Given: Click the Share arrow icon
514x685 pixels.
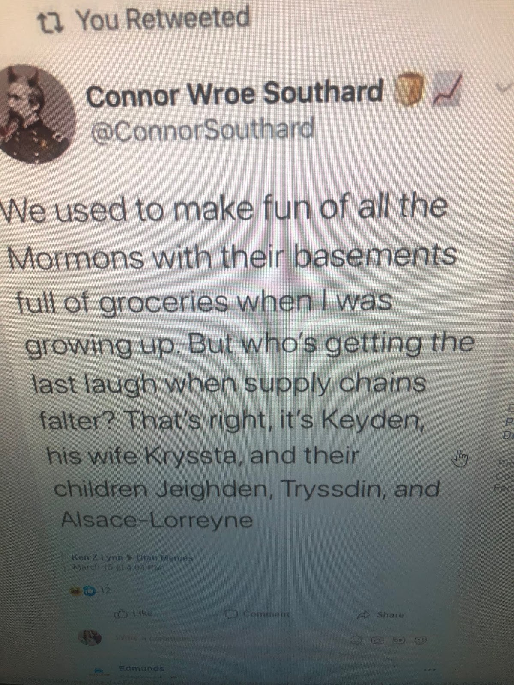Looking at the screenshot, I should click(364, 615).
